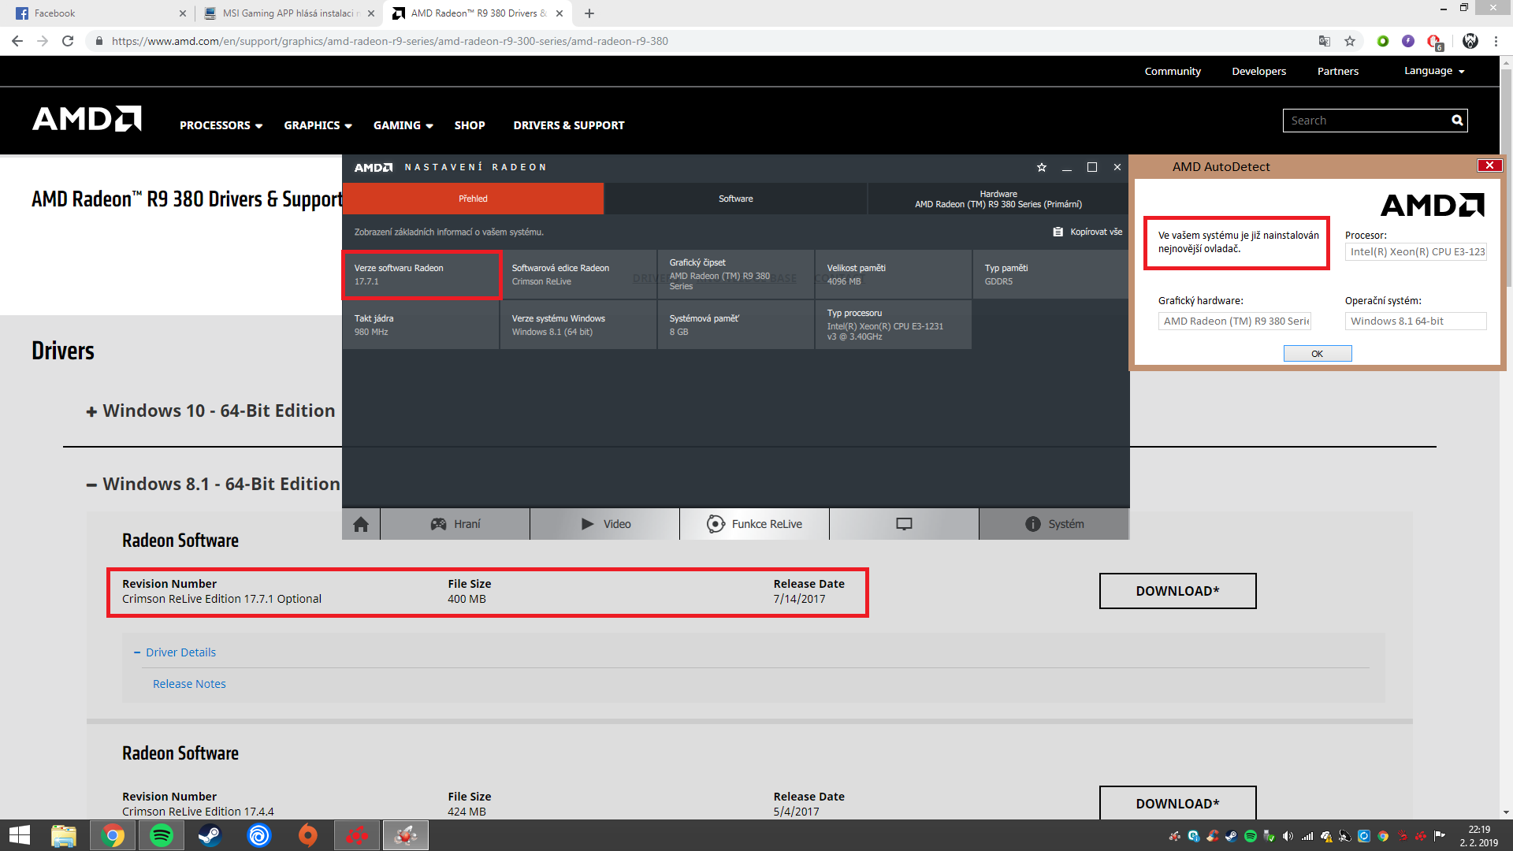
Task: Open Developers link
Action: [x=1258, y=71]
